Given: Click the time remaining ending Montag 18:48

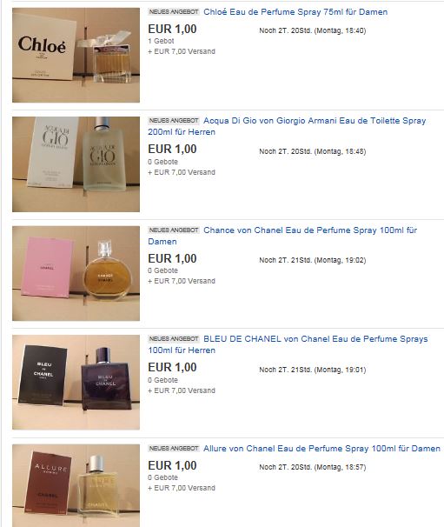Looking at the screenshot, I should 312,151.
